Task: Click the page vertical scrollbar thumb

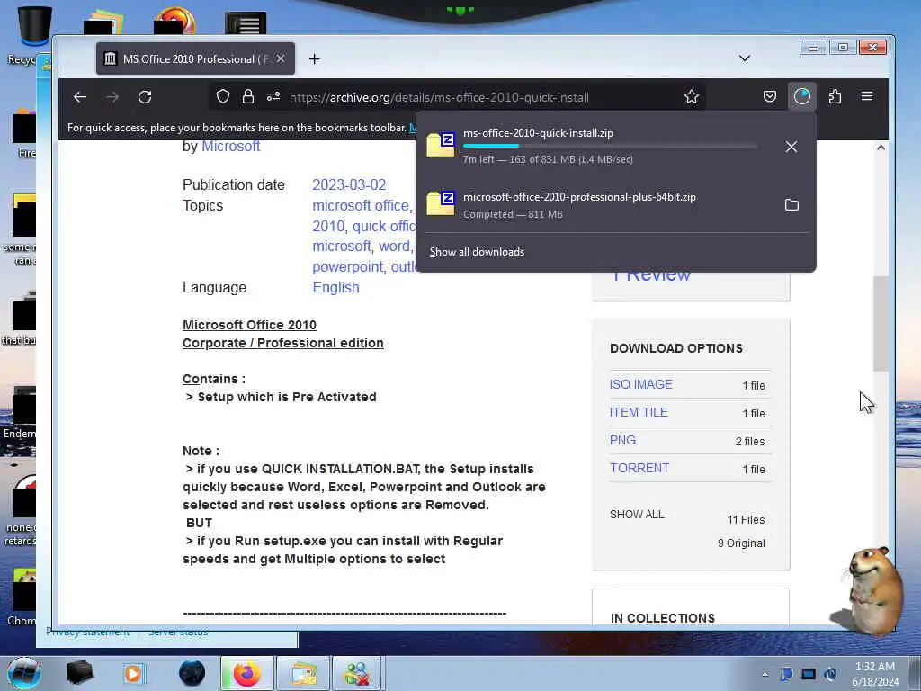Action: tap(880, 323)
